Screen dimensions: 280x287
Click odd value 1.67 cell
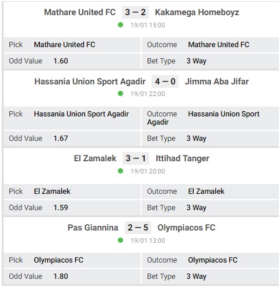click(x=72, y=139)
